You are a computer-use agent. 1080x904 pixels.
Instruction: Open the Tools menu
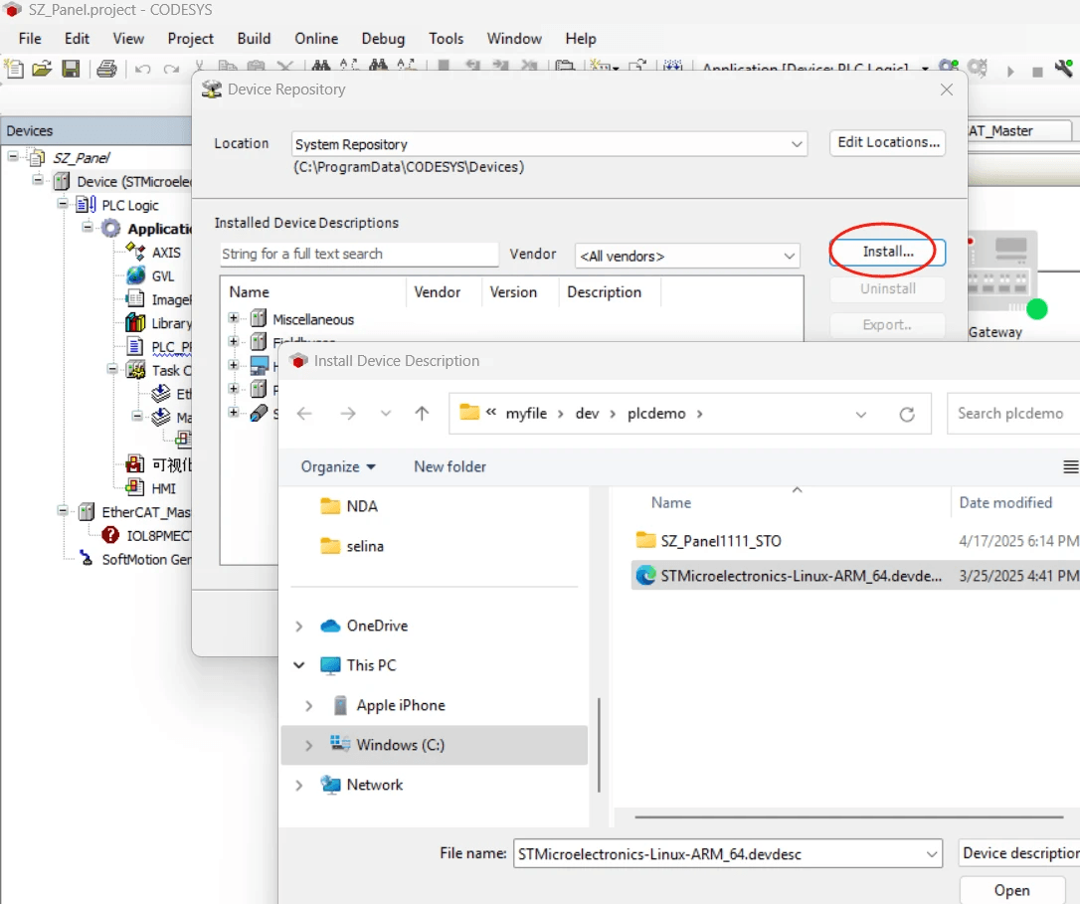[446, 39]
